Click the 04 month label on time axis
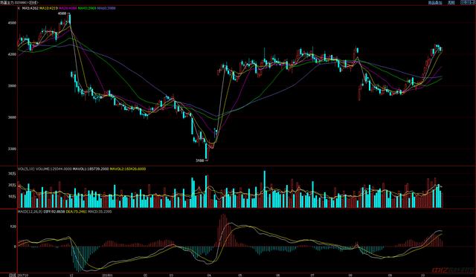The image size is (476, 277). tap(209, 276)
